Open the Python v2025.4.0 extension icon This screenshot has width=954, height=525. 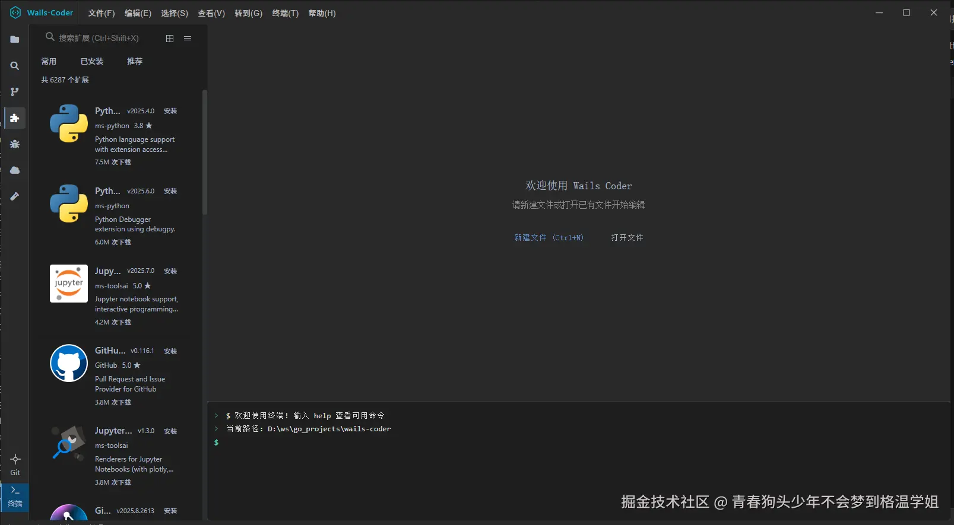coord(69,123)
